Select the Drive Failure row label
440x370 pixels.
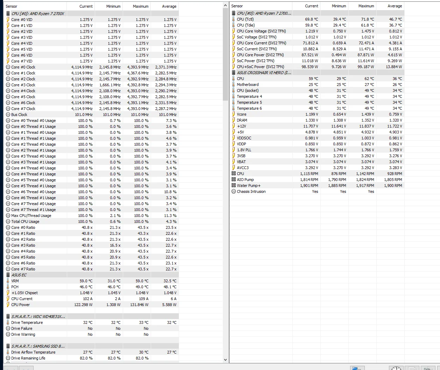click(x=22, y=328)
